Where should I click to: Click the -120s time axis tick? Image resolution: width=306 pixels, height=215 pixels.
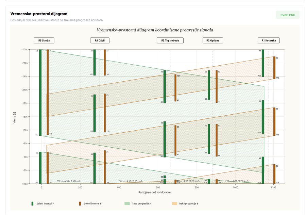24,130
